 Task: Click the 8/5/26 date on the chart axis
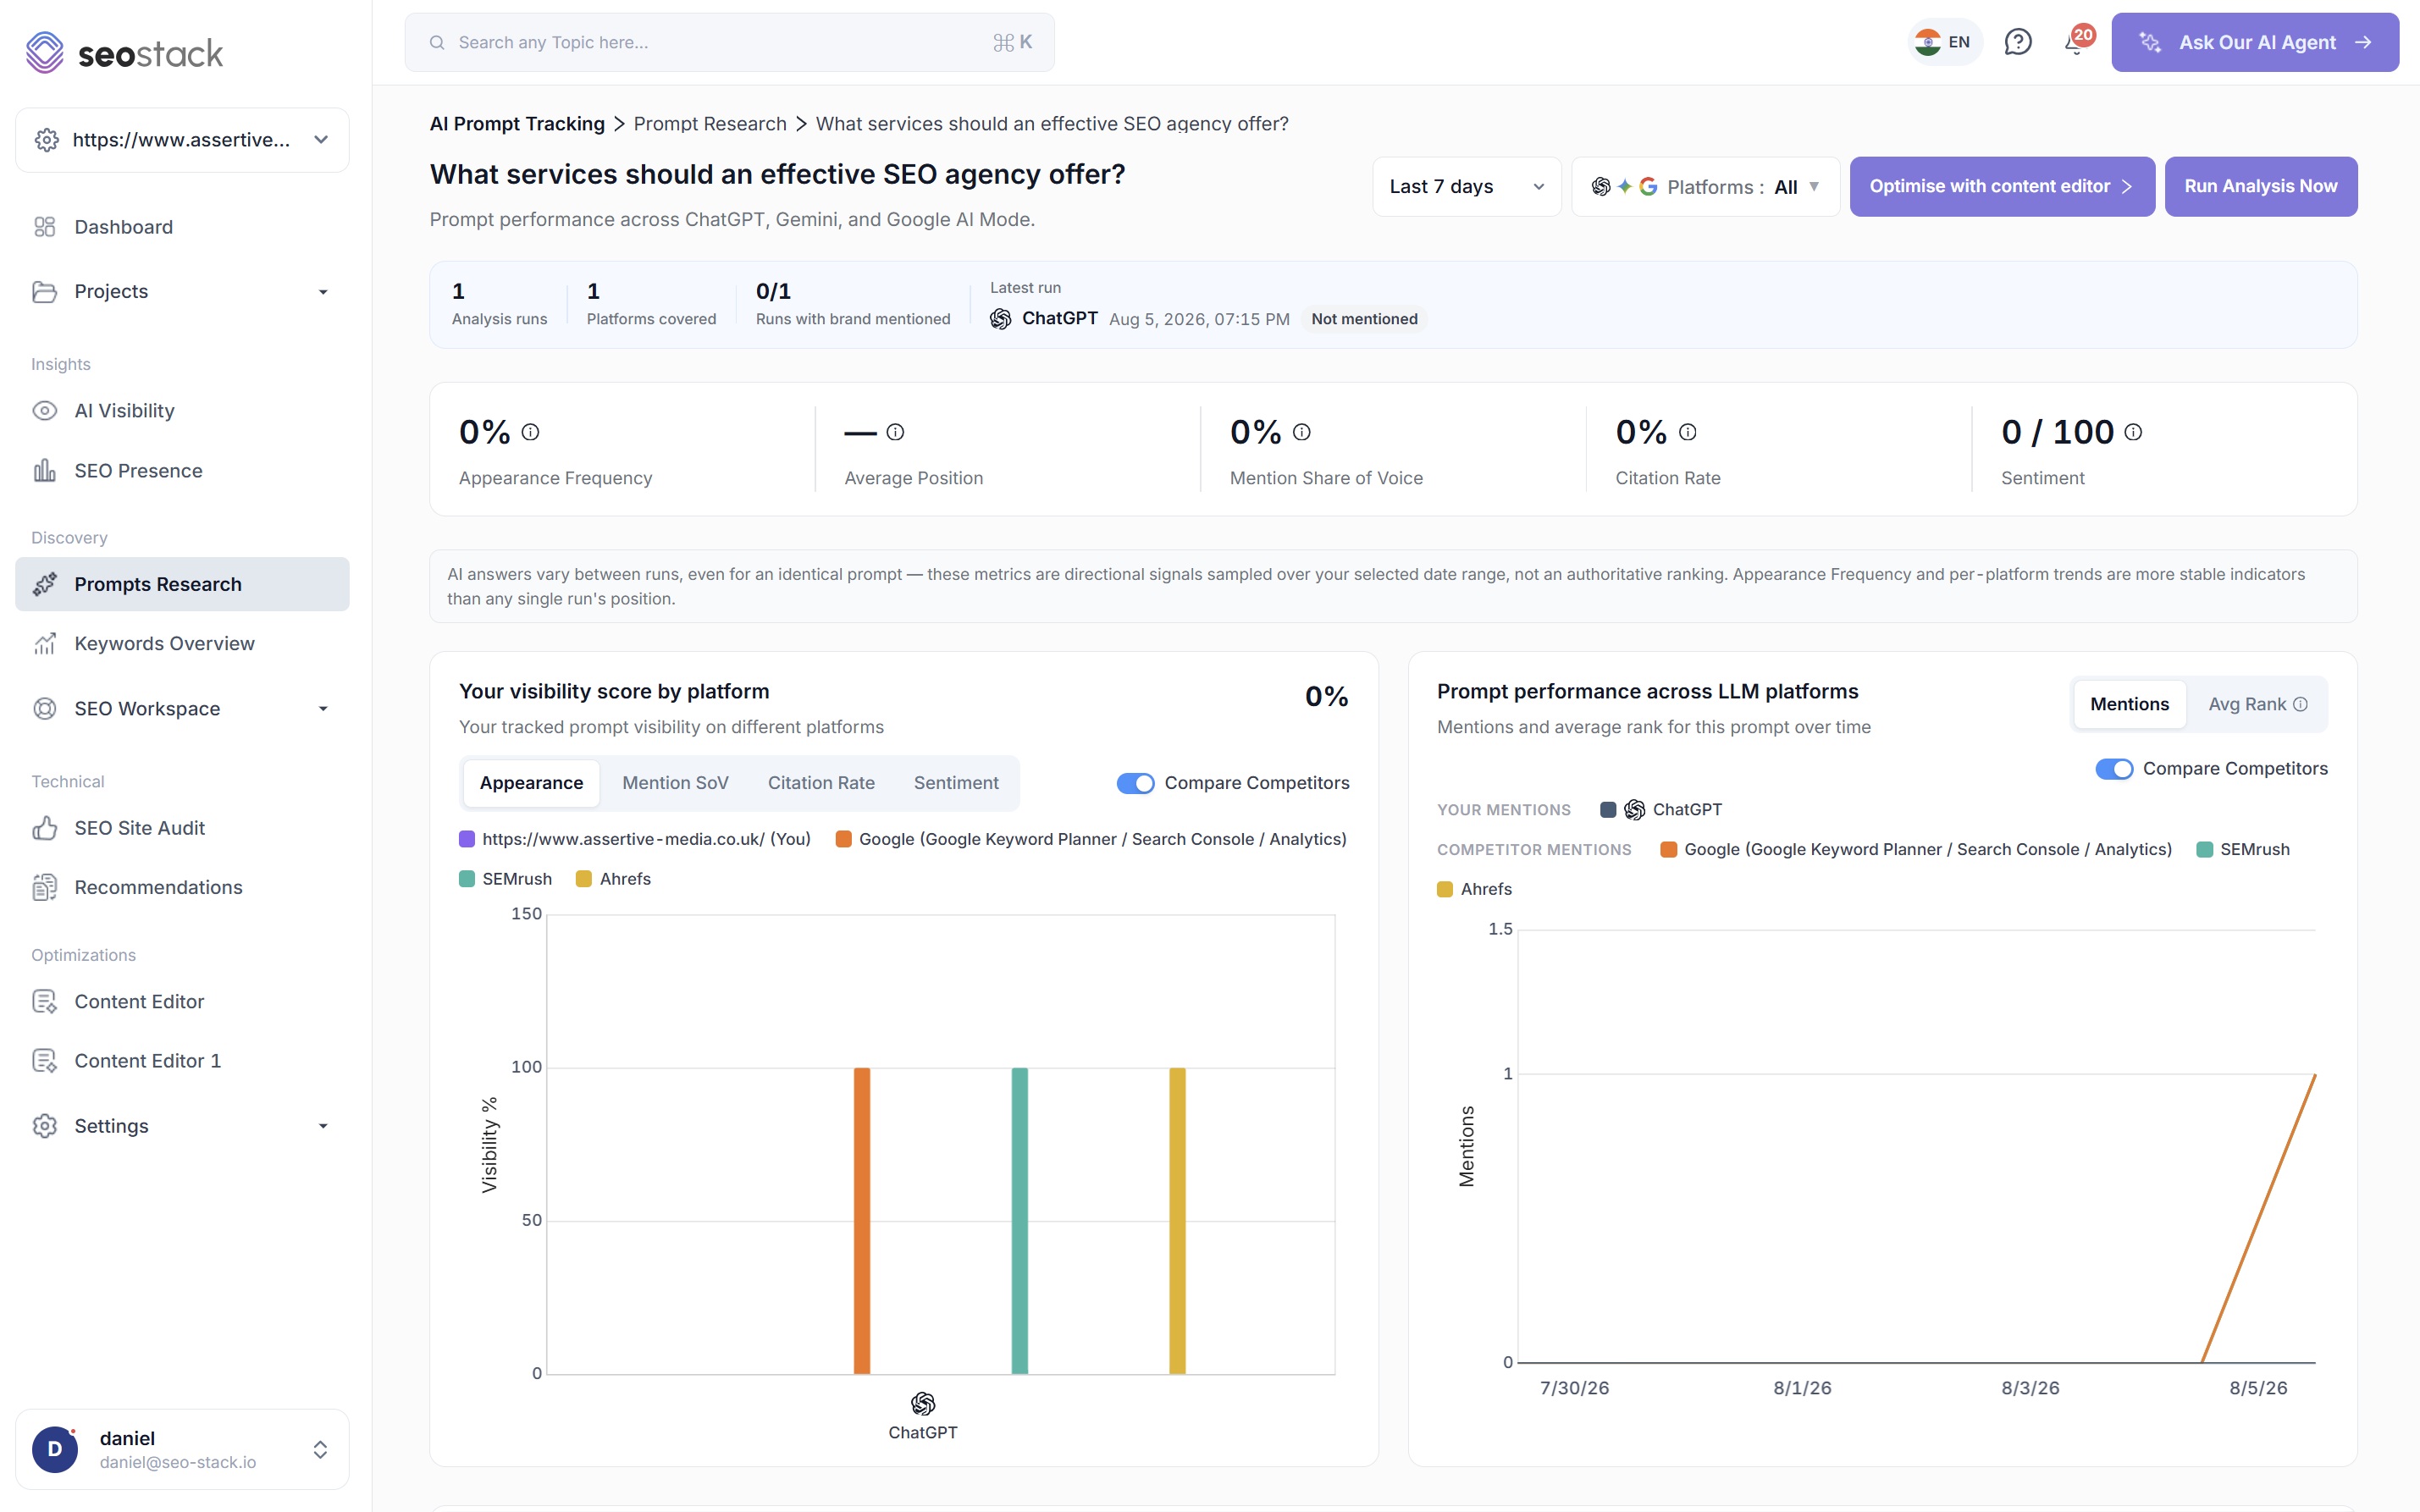[x=2258, y=1388]
